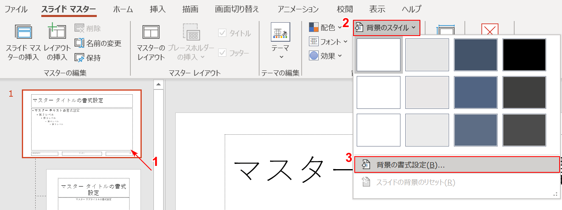Open Insert Placeholder (プレースホルダーの挿入)

(x=191, y=42)
